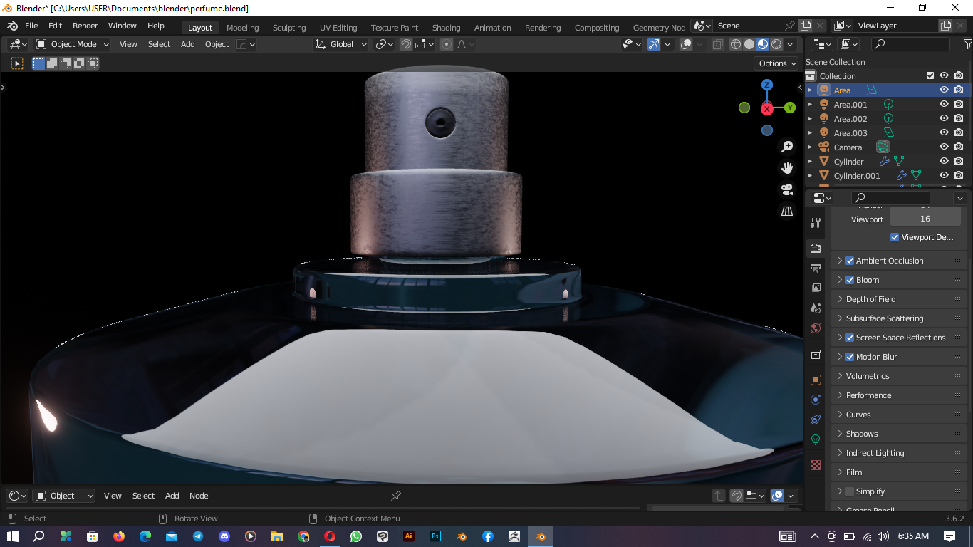Open the light Data properties bulb icon
Image resolution: width=973 pixels, height=547 pixels.
click(816, 439)
